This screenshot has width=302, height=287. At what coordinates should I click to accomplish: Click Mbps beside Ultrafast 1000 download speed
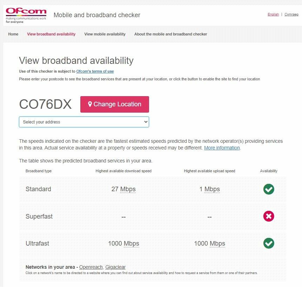tap(132, 243)
